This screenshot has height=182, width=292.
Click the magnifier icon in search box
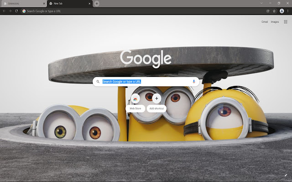(98, 81)
